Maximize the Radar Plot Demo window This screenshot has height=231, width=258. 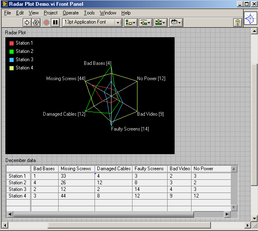246,4
